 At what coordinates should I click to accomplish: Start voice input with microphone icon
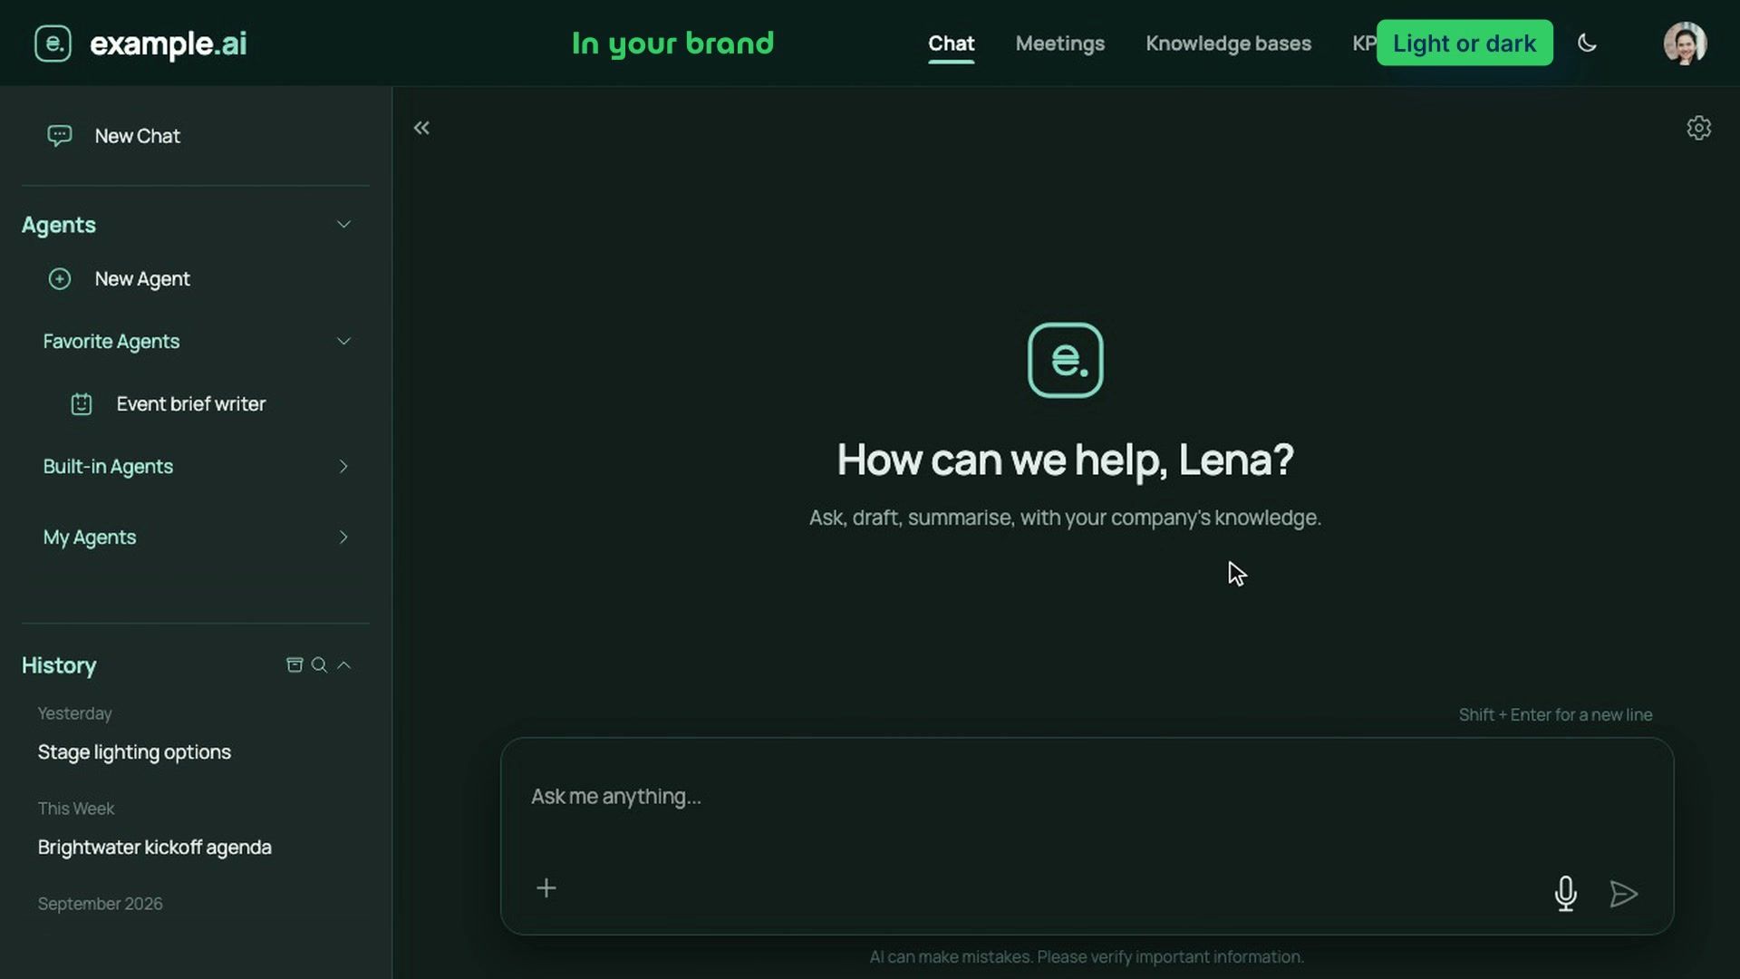click(1565, 894)
